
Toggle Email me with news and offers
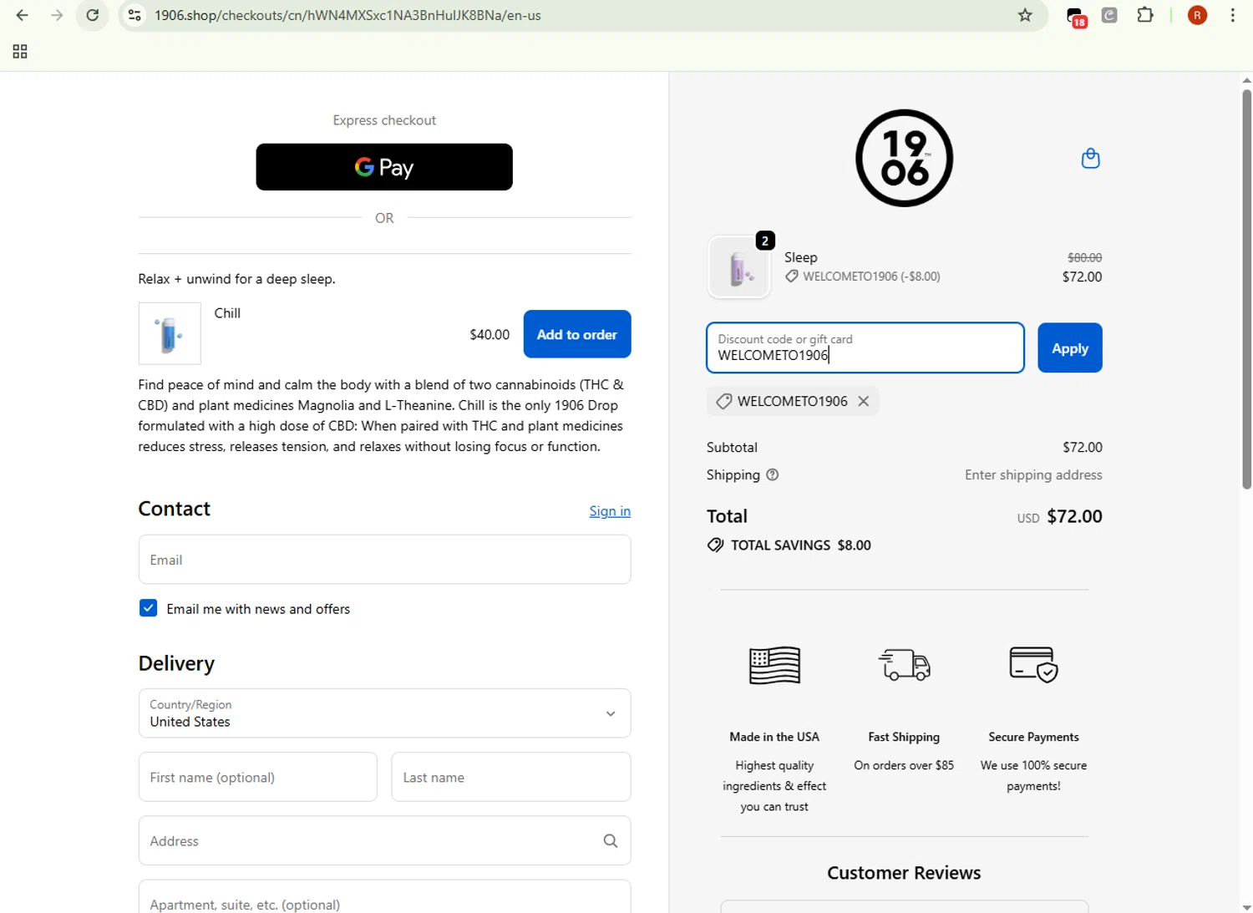pyautogui.click(x=148, y=608)
